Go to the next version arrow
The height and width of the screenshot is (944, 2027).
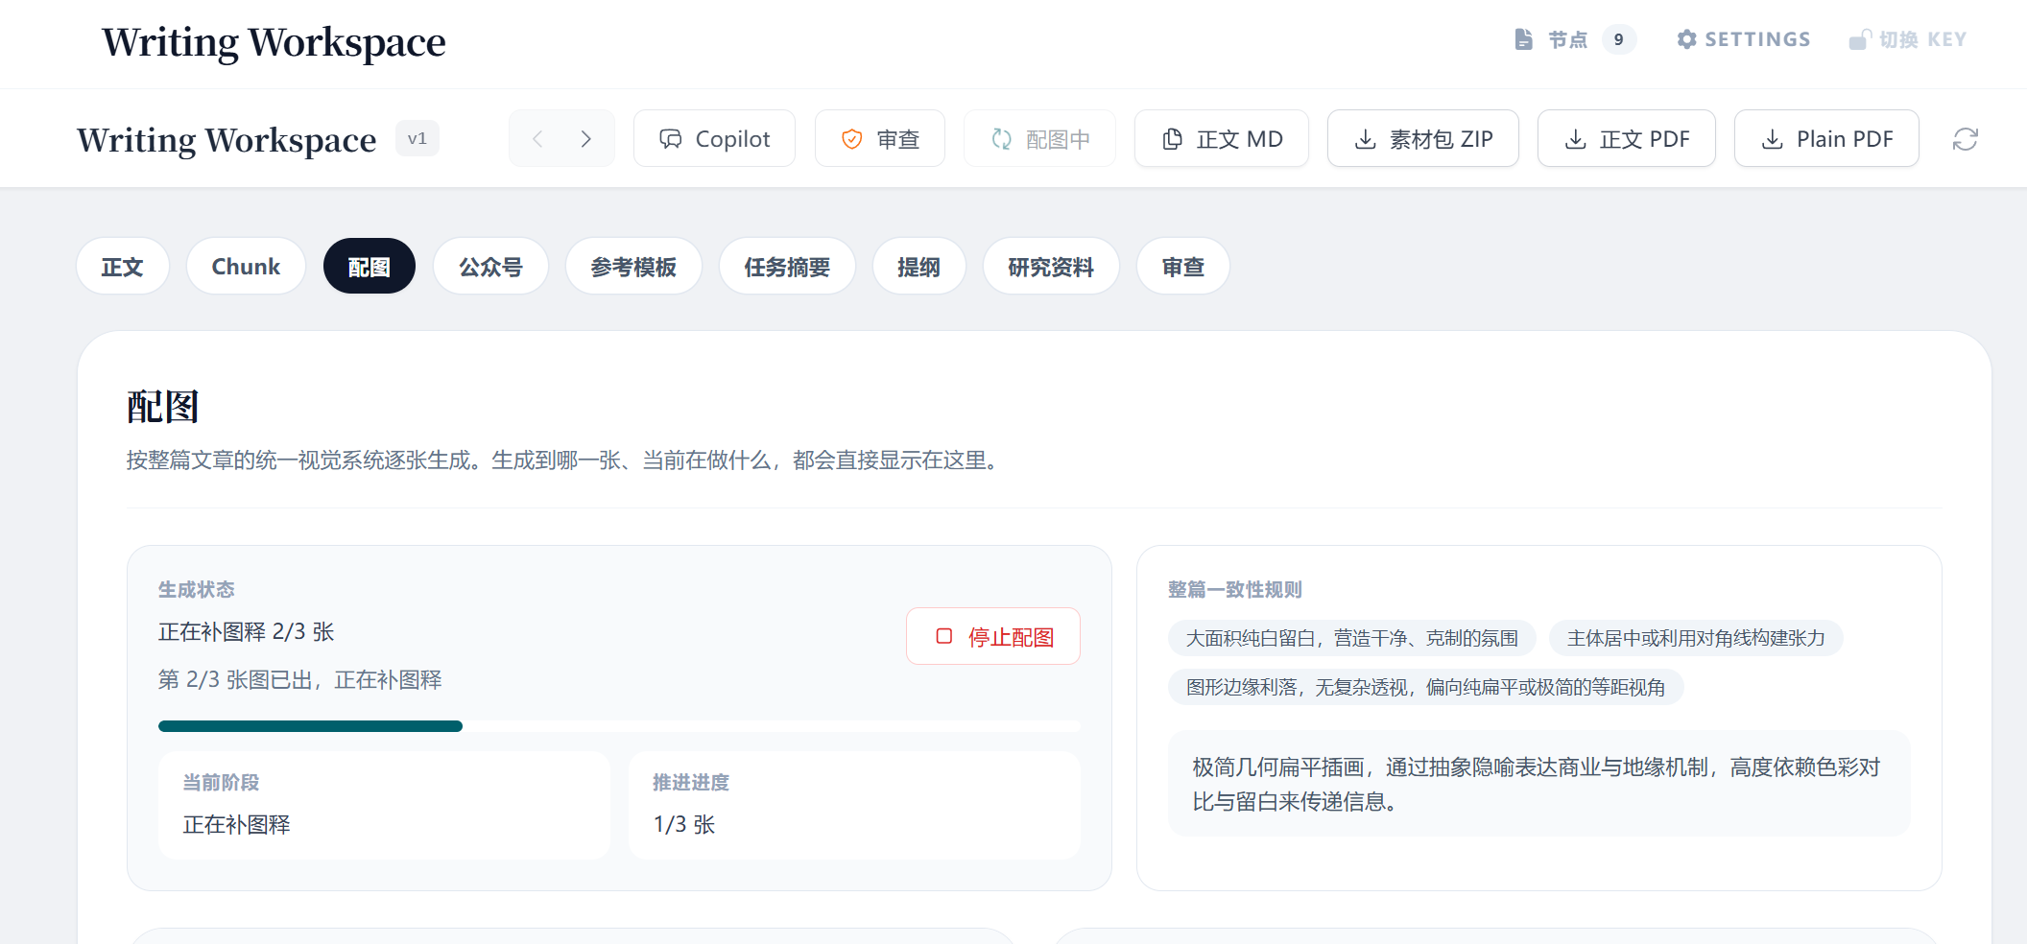[x=586, y=139]
